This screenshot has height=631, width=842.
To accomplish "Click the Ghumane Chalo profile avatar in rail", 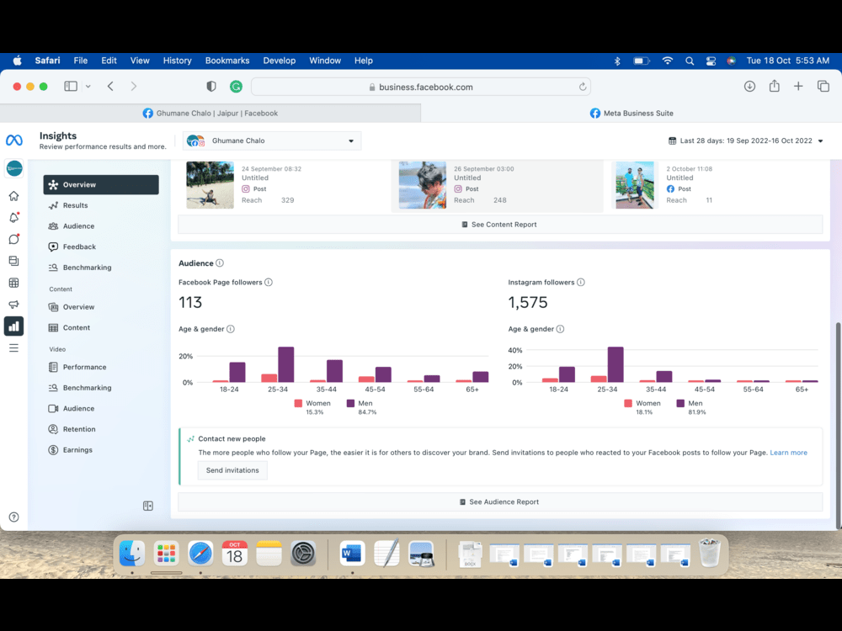I will click(x=14, y=168).
